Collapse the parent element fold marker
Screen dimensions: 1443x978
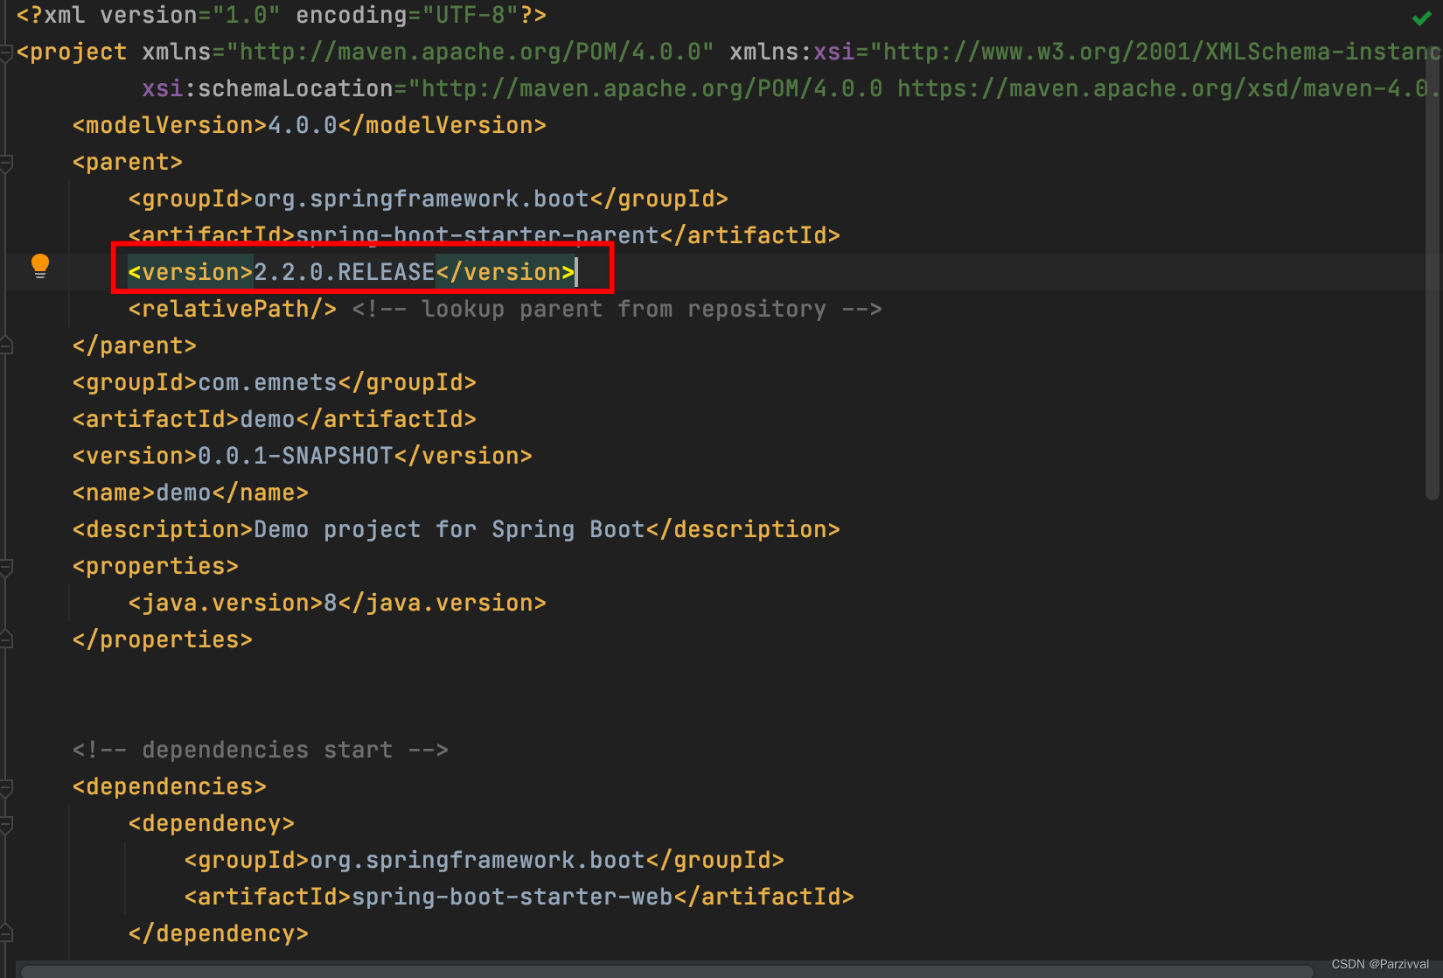click(x=6, y=164)
